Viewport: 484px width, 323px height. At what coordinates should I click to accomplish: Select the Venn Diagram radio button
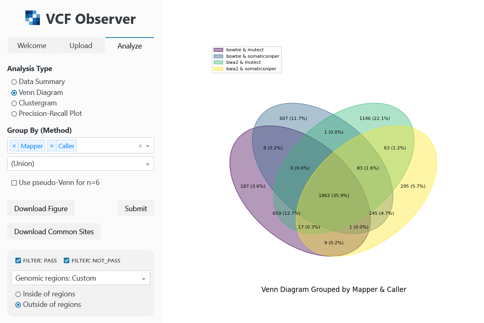click(x=14, y=92)
